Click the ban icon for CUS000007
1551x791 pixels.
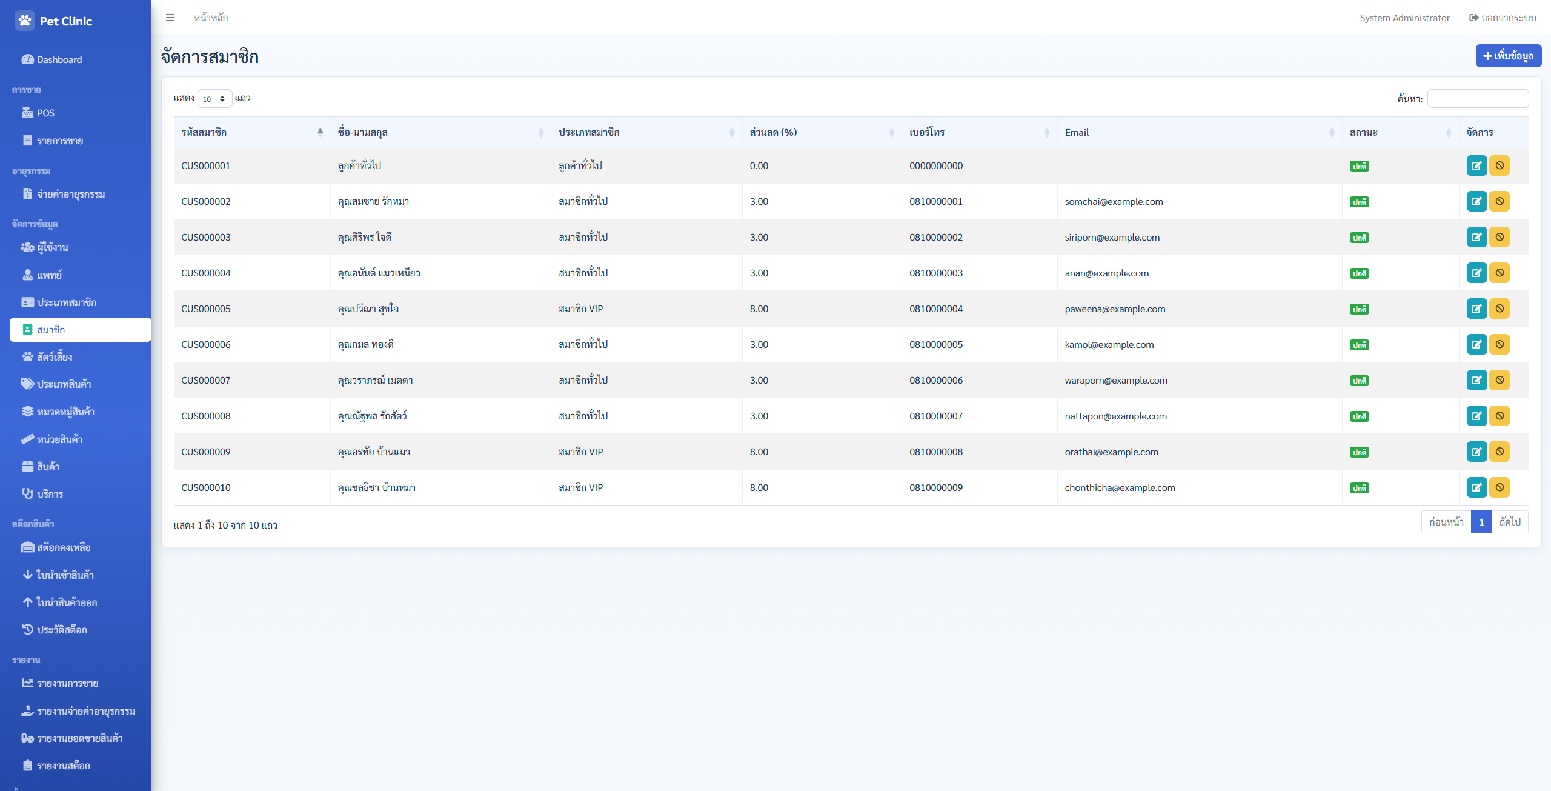coord(1500,380)
